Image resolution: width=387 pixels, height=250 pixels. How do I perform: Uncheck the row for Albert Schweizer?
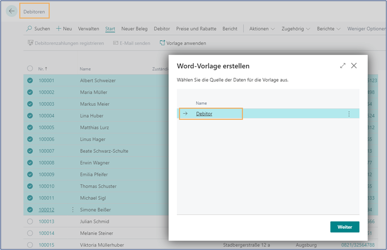pos(30,80)
